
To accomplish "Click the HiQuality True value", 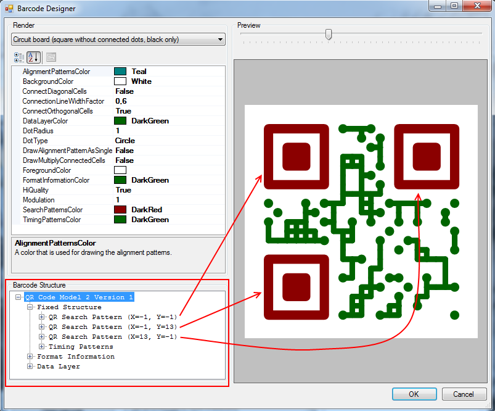I will tap(123, 190).
